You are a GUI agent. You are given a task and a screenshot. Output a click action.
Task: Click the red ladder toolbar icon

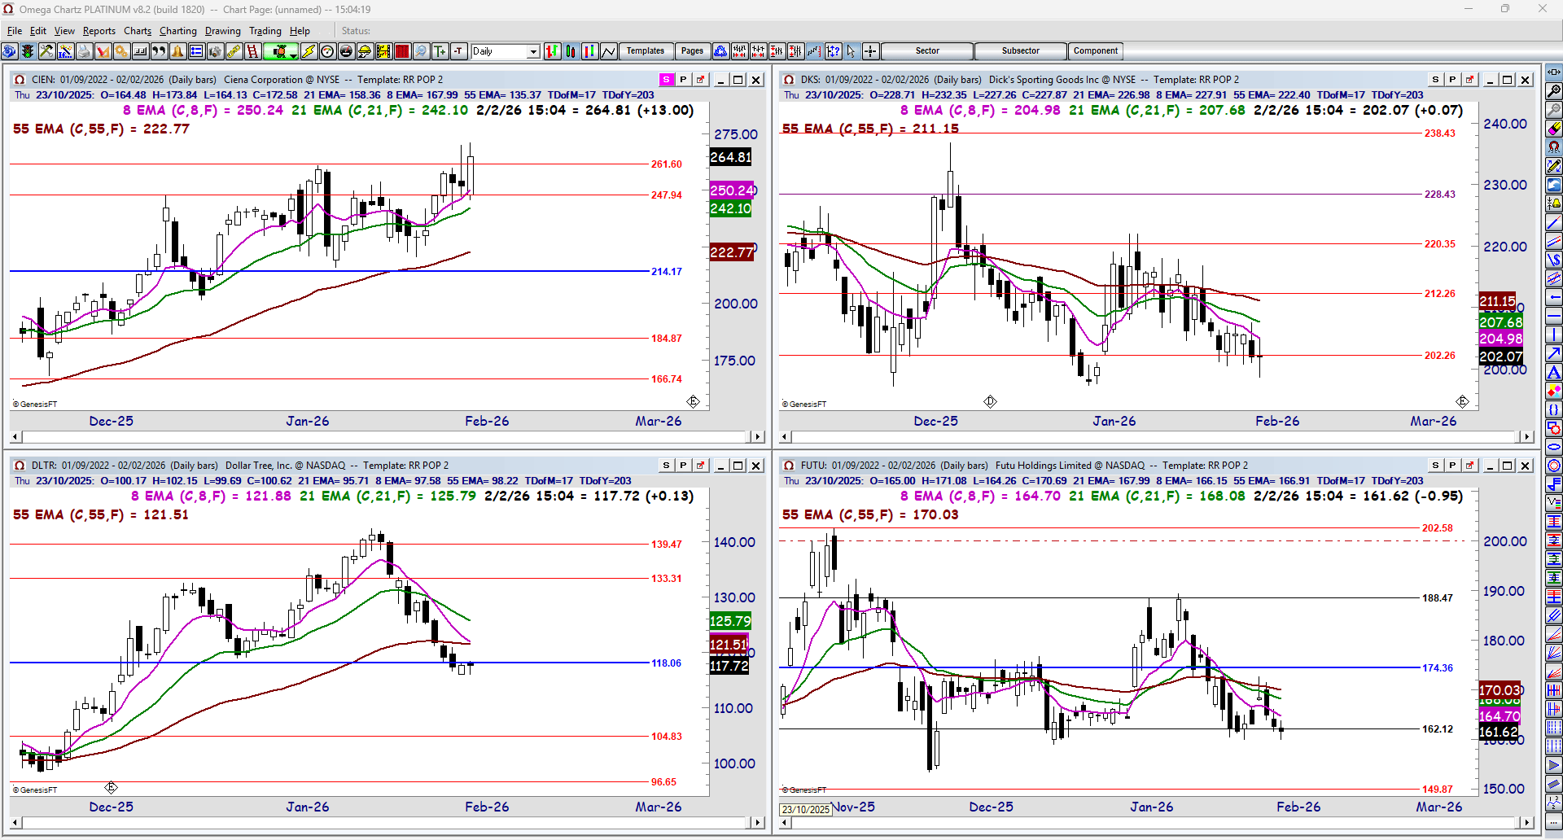tap(252, 51)
